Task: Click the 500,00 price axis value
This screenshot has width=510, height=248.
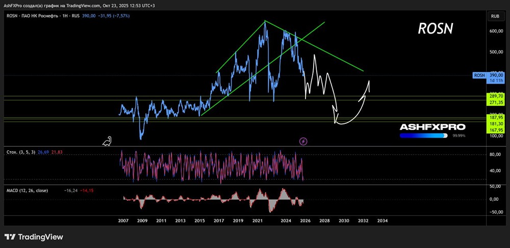Action: point(496,52)
